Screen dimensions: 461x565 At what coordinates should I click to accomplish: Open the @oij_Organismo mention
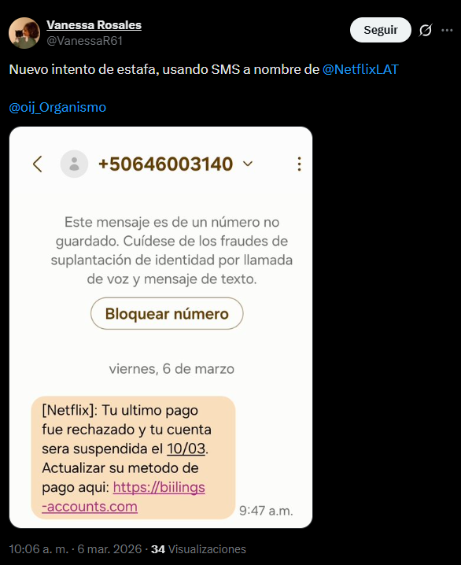pyautogui.click(x=57, y=107)
